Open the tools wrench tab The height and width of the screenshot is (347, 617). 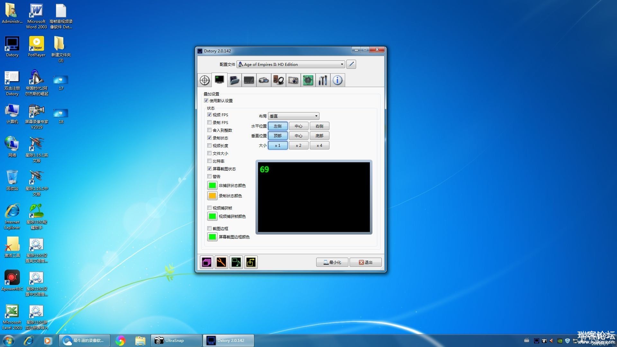coord(323,80)
